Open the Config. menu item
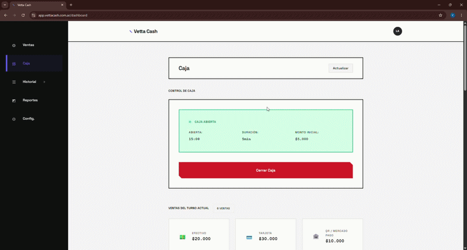This screenshot has width=467, height=250. [x=34, y=119]
